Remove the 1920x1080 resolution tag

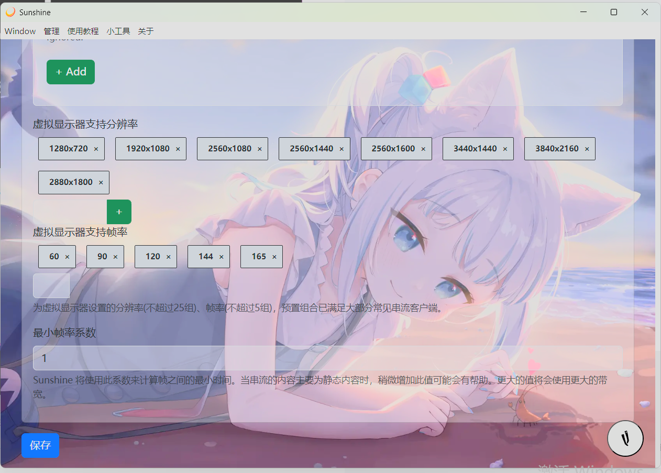178,149
